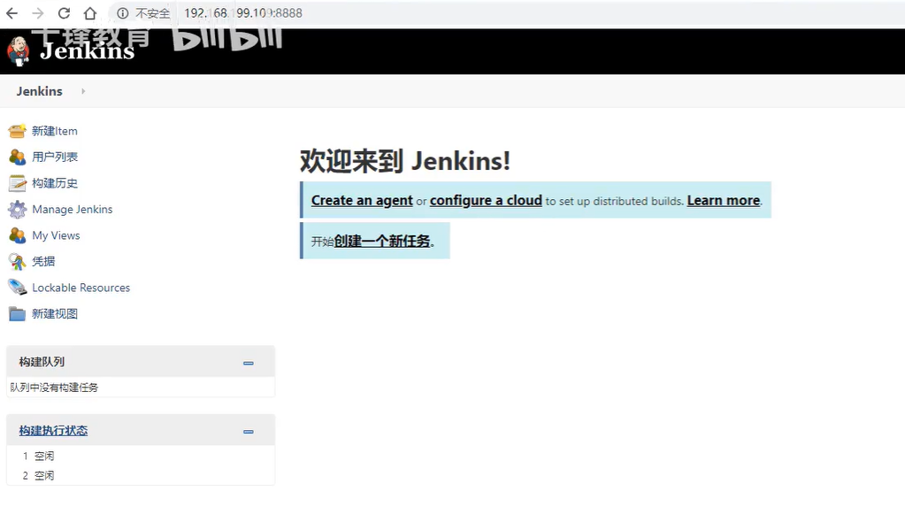905x530 pixels.
Task: Open 新建Item link
Action: [55, 131]
